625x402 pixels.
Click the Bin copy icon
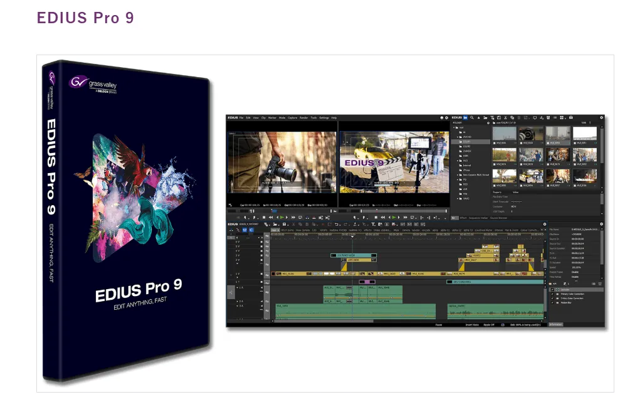[512, 118]
